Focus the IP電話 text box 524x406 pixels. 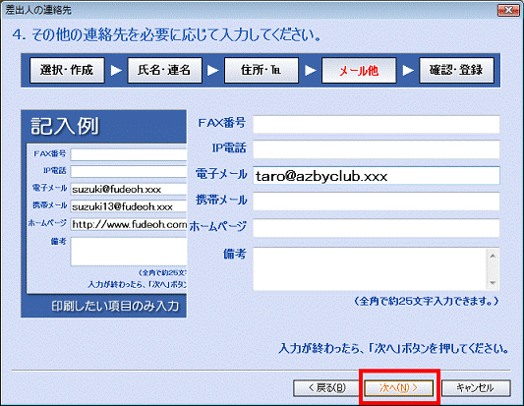coord(377,149)
